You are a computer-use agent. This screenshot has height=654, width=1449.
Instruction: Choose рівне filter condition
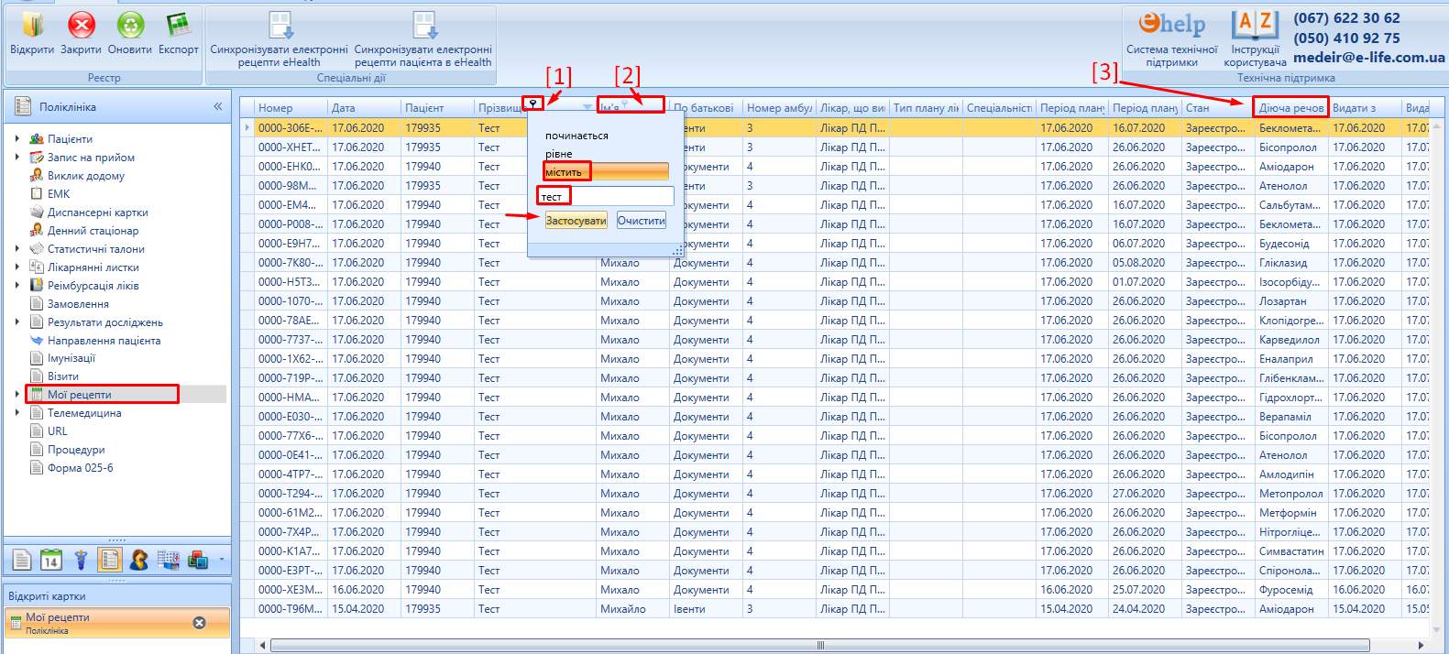pyautogui.click(x=558, y=154)
